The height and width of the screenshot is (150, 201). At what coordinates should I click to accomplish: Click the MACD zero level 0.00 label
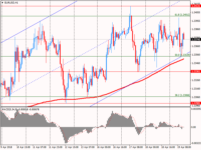pos(193,127)
